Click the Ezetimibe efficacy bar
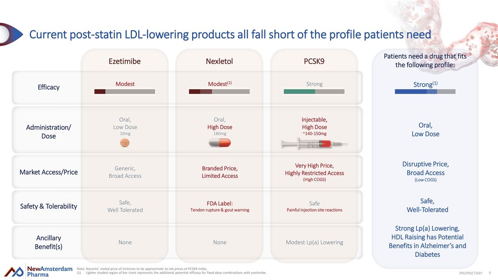This screenshot has width=498, height=280. point(124,92)
